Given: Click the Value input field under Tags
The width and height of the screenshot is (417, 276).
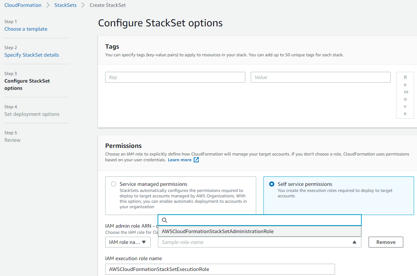Looking at the screenshot, I should click(321, 77).
